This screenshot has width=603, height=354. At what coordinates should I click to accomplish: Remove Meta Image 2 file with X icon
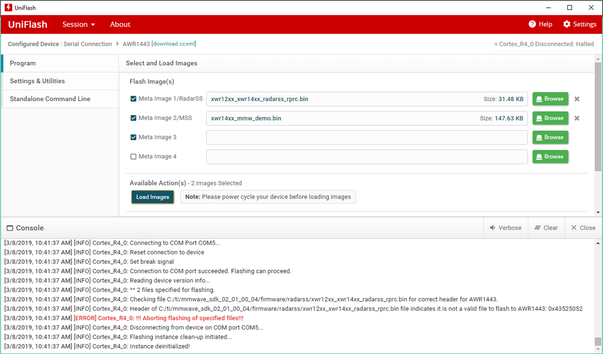coord(577,118)
